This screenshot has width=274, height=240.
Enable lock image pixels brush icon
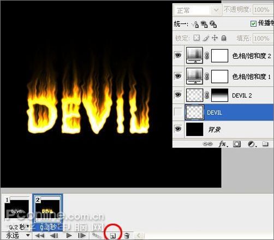pos(206,38)
